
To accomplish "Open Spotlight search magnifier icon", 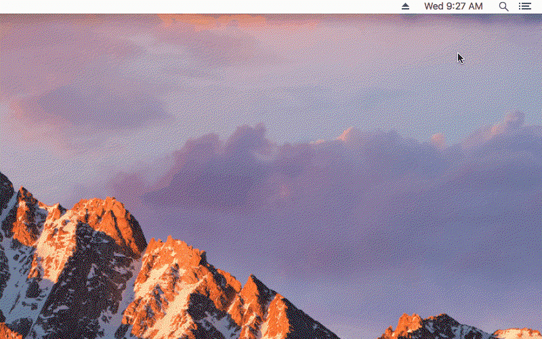I will pyautogui.click(x=503, y=7).
